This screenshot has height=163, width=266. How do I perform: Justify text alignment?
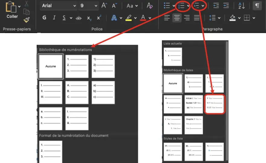[197, 18]
